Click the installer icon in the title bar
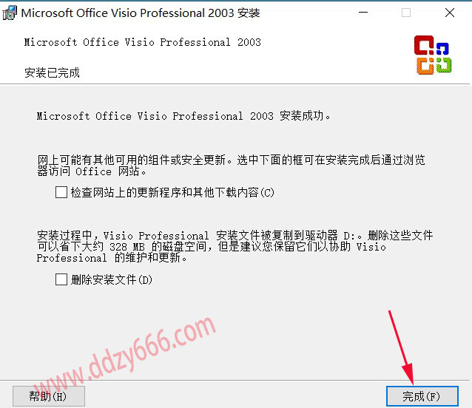 tap(10, 13)
